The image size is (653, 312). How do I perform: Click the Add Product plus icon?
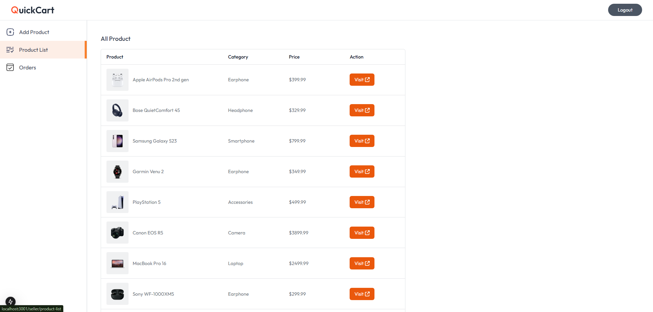tap(10, 32)
